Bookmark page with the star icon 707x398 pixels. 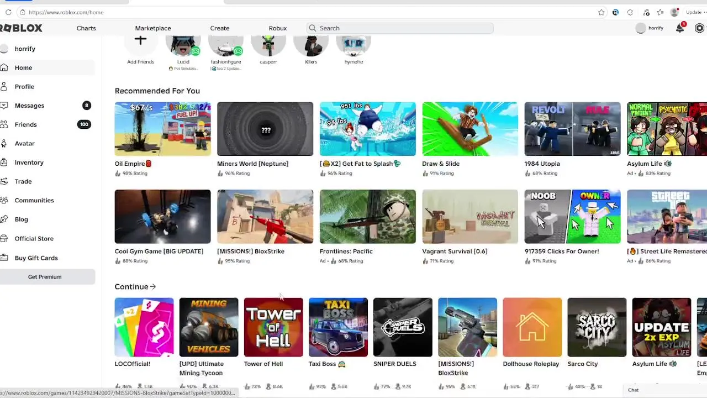click(x=601, y=12)
